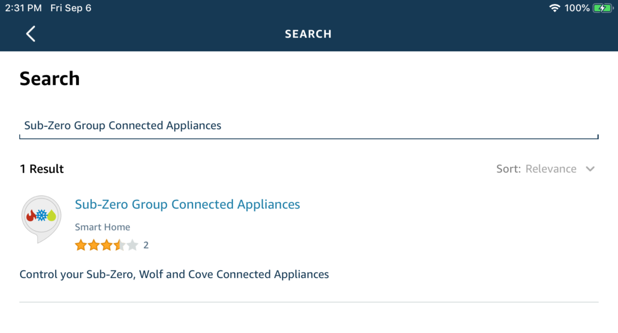Tap the back arrow in header
This screenshot has width=618, height=333.
(31, 34)
